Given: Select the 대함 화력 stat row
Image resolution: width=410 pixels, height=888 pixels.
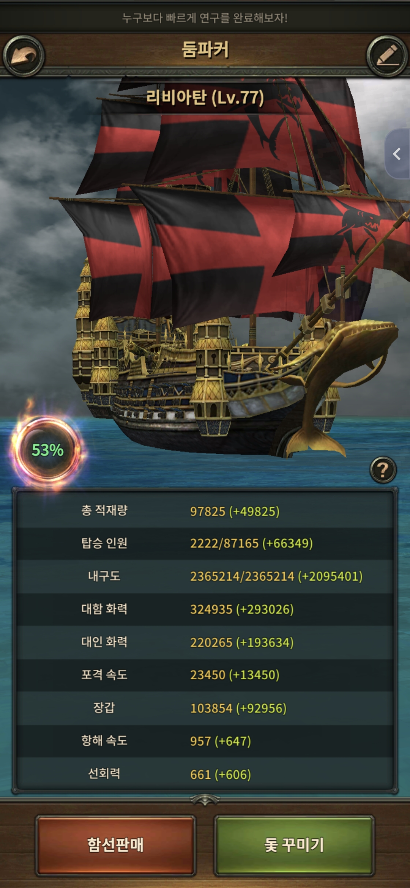Looking at the screenshot, I should click(x=205, y=609).
